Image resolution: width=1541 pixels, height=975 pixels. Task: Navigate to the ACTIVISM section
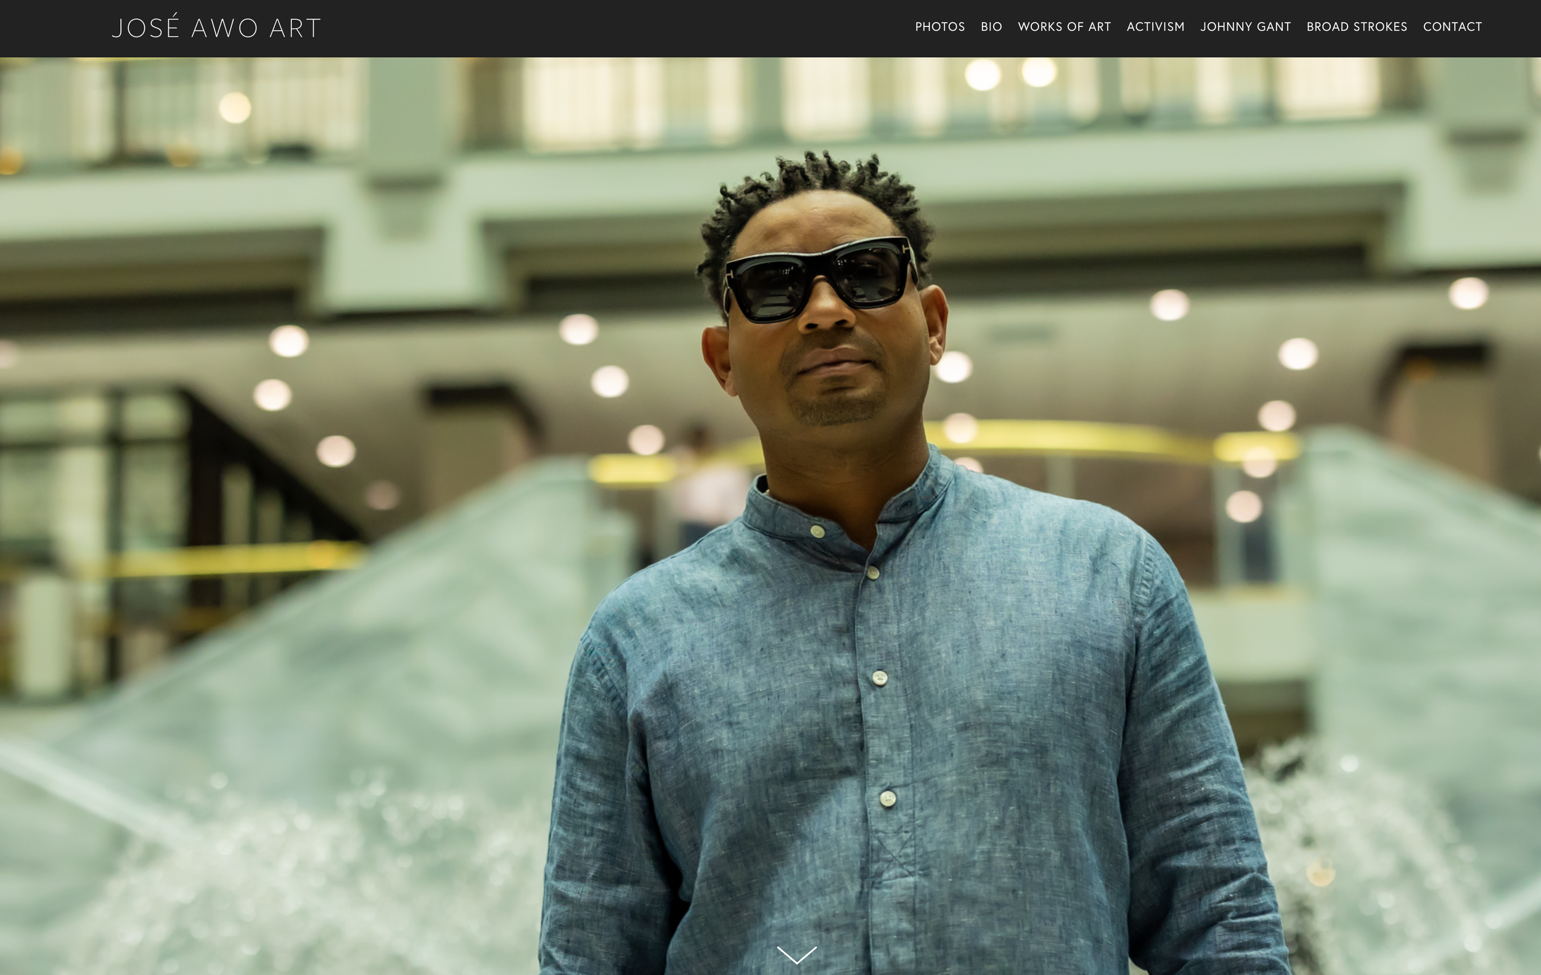pyautogui.click(x=1155, y=27)
